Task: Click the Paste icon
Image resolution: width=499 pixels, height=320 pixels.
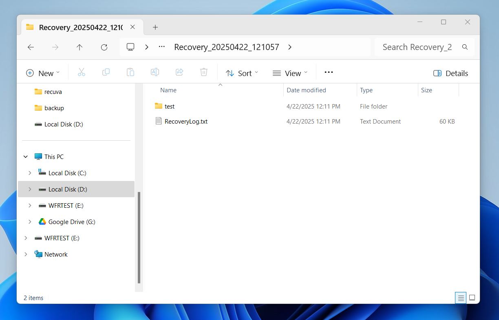Action: pos(130,72)
